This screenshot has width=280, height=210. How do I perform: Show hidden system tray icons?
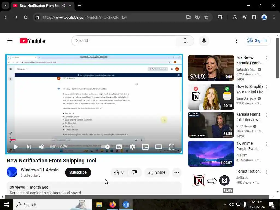point(225,205)
